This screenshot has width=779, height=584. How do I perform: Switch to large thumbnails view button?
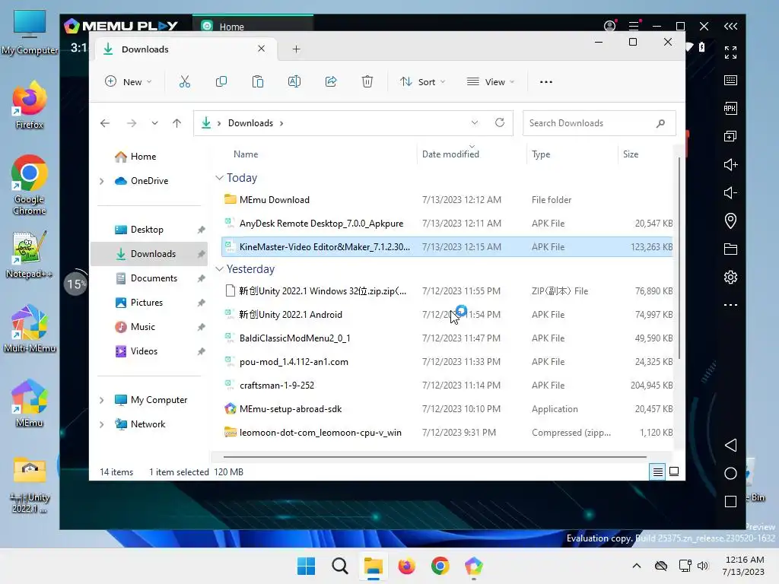pos(674,471)
